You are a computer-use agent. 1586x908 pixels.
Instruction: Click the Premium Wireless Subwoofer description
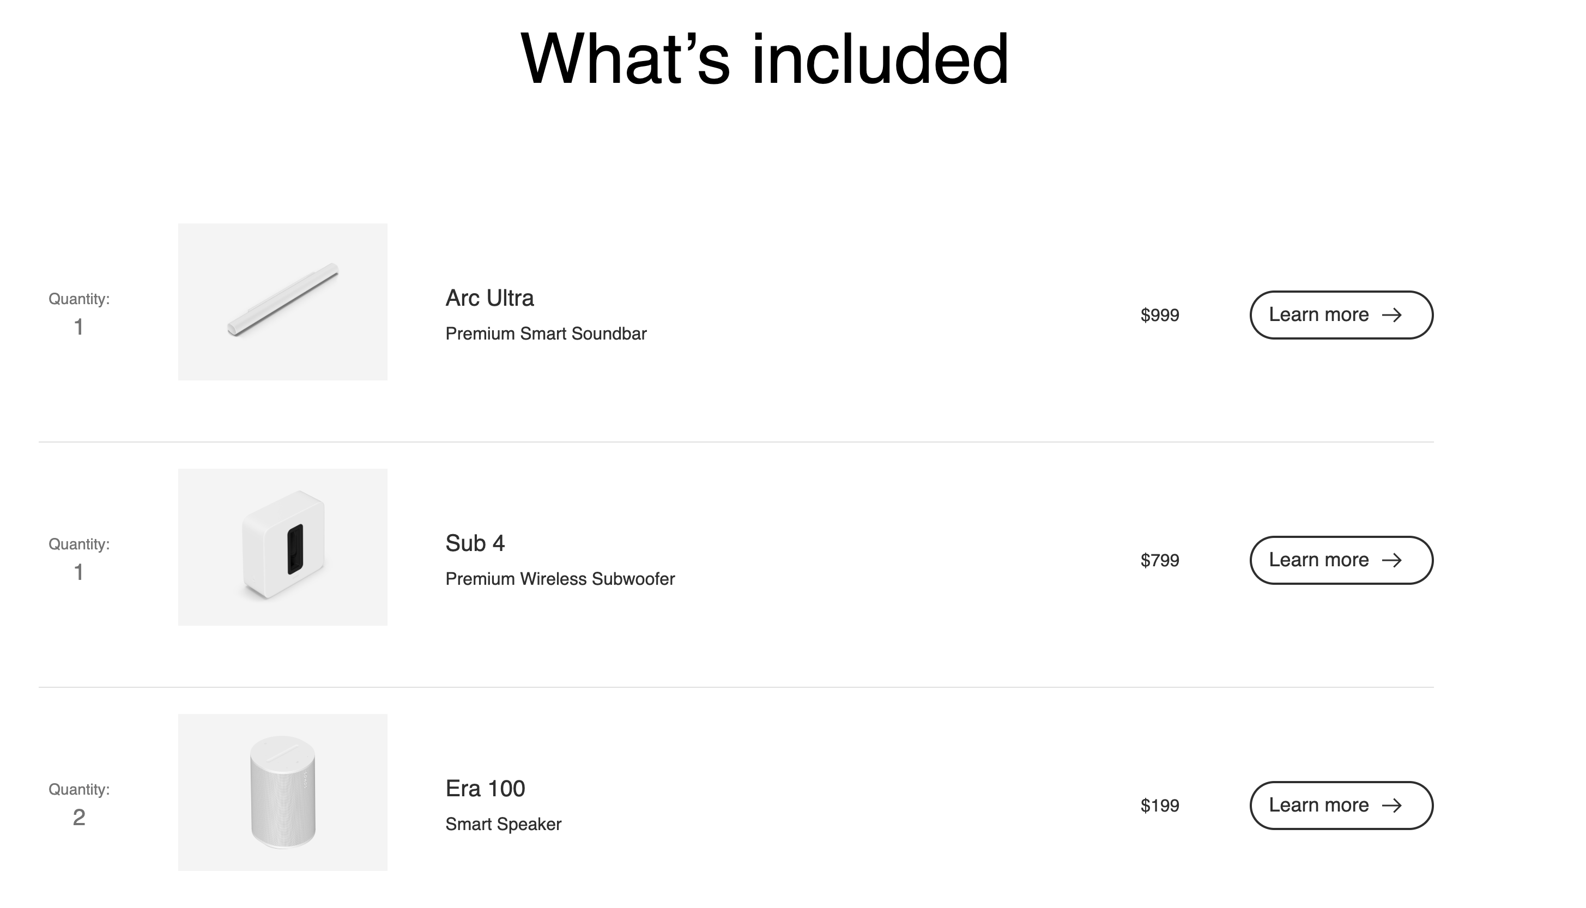560,579
